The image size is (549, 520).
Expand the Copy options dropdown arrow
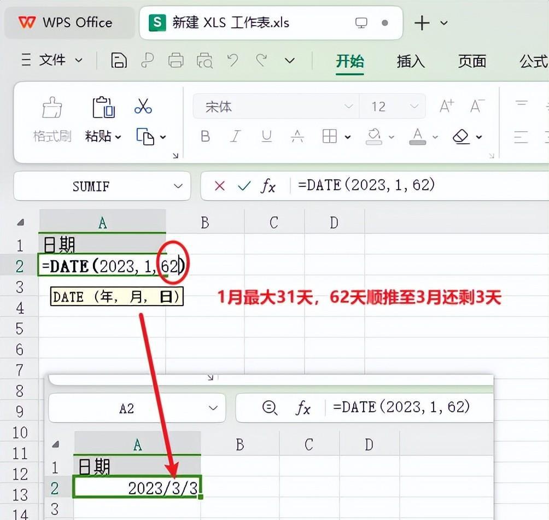coord(163,137)
